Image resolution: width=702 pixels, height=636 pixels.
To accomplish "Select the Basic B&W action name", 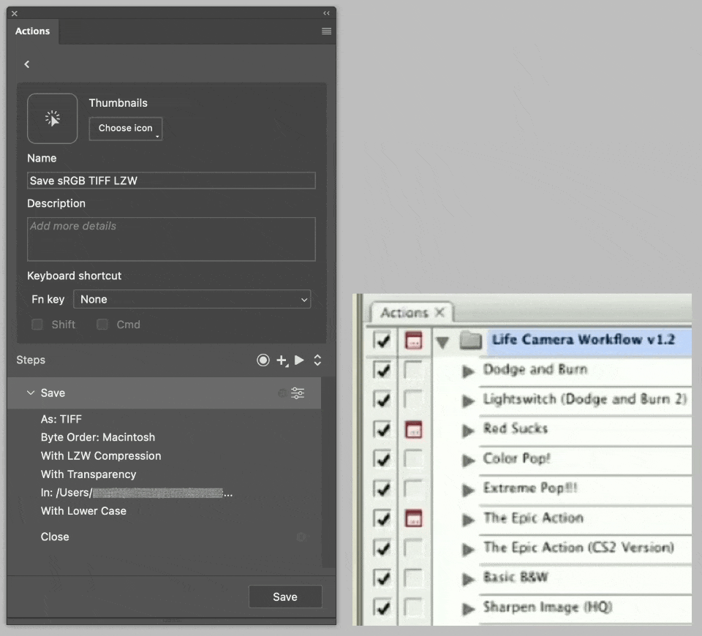I will (516, 577).
